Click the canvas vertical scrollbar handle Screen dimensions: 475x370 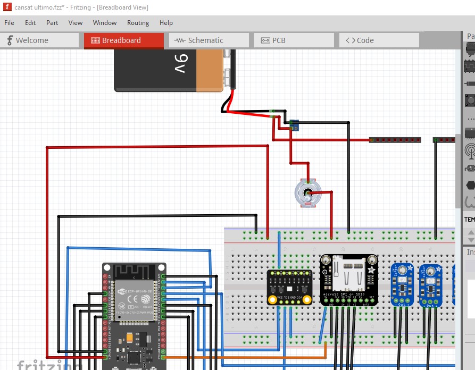[x=458, y=171]
